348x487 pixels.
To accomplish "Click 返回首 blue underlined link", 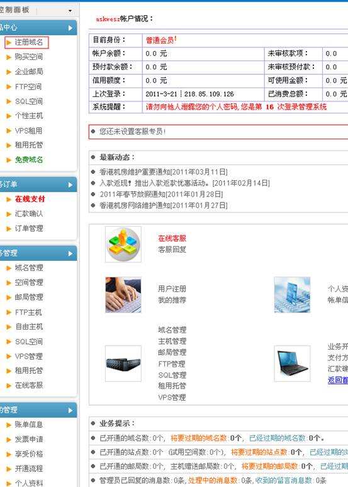I will pyautogui.click(x=338, y=380).
